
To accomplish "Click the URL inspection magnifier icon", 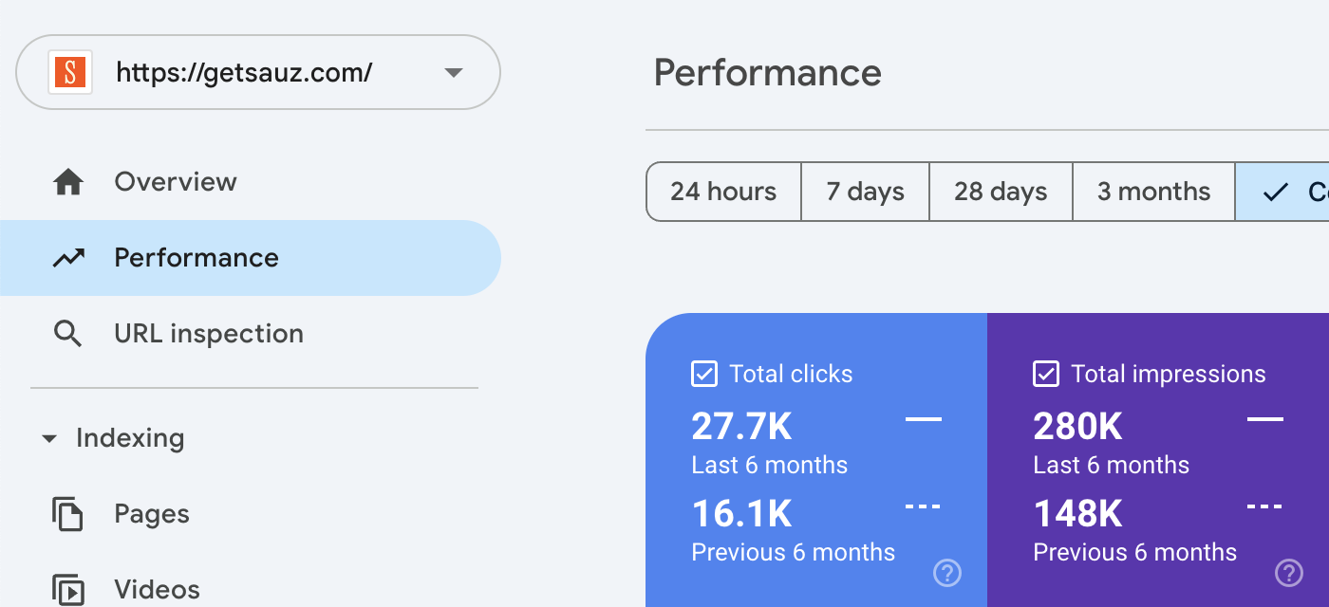I will coord(68,334).
